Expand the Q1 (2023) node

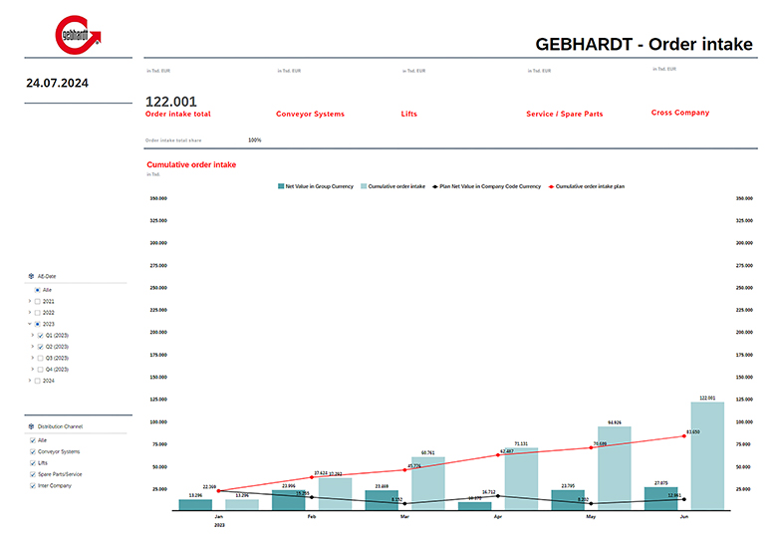coord(33,336)
